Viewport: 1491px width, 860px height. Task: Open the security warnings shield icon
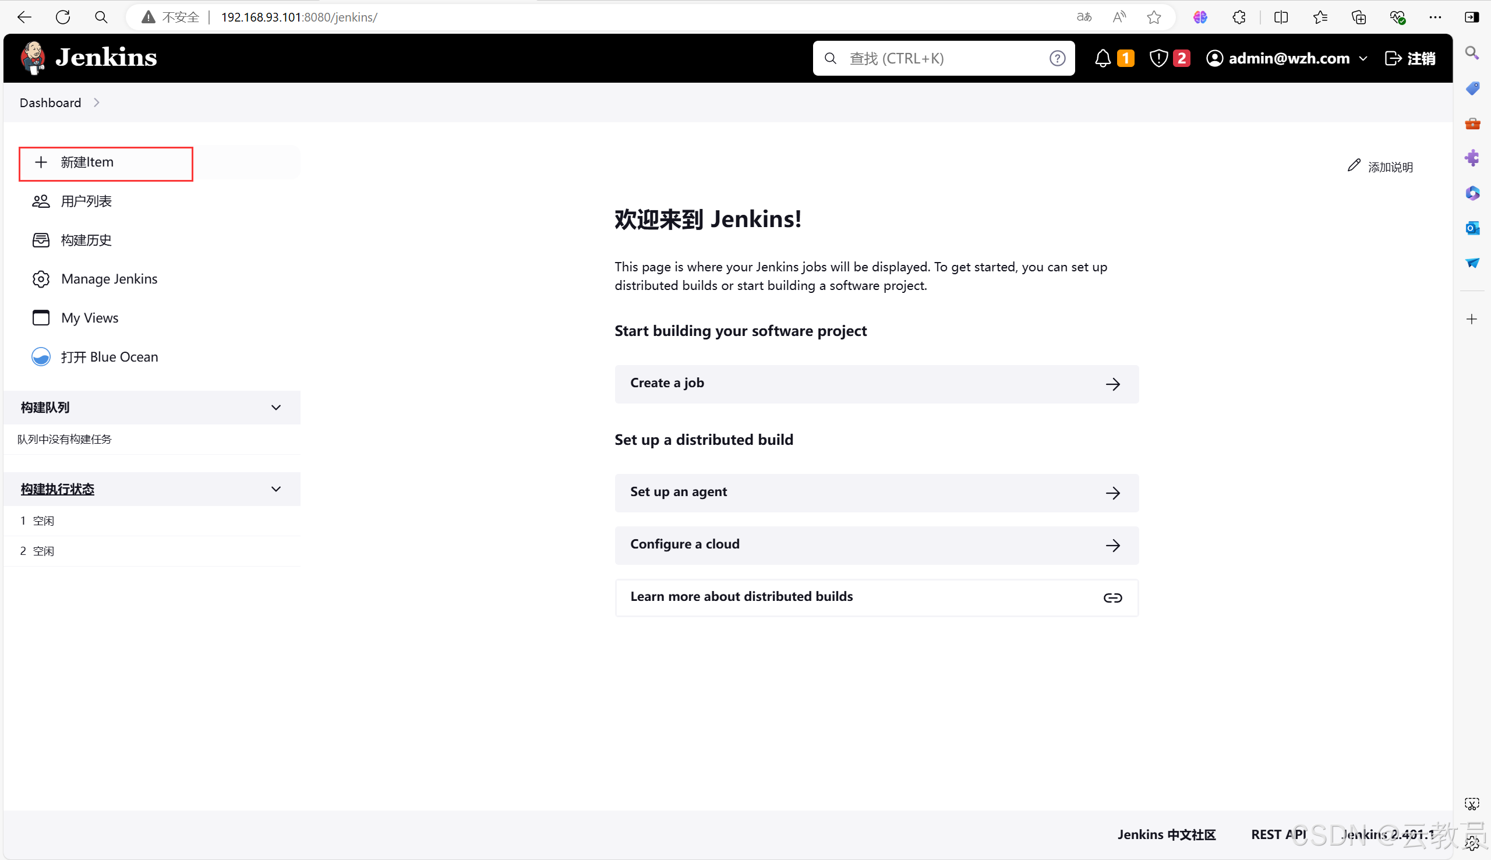[x=1158, y=58]
